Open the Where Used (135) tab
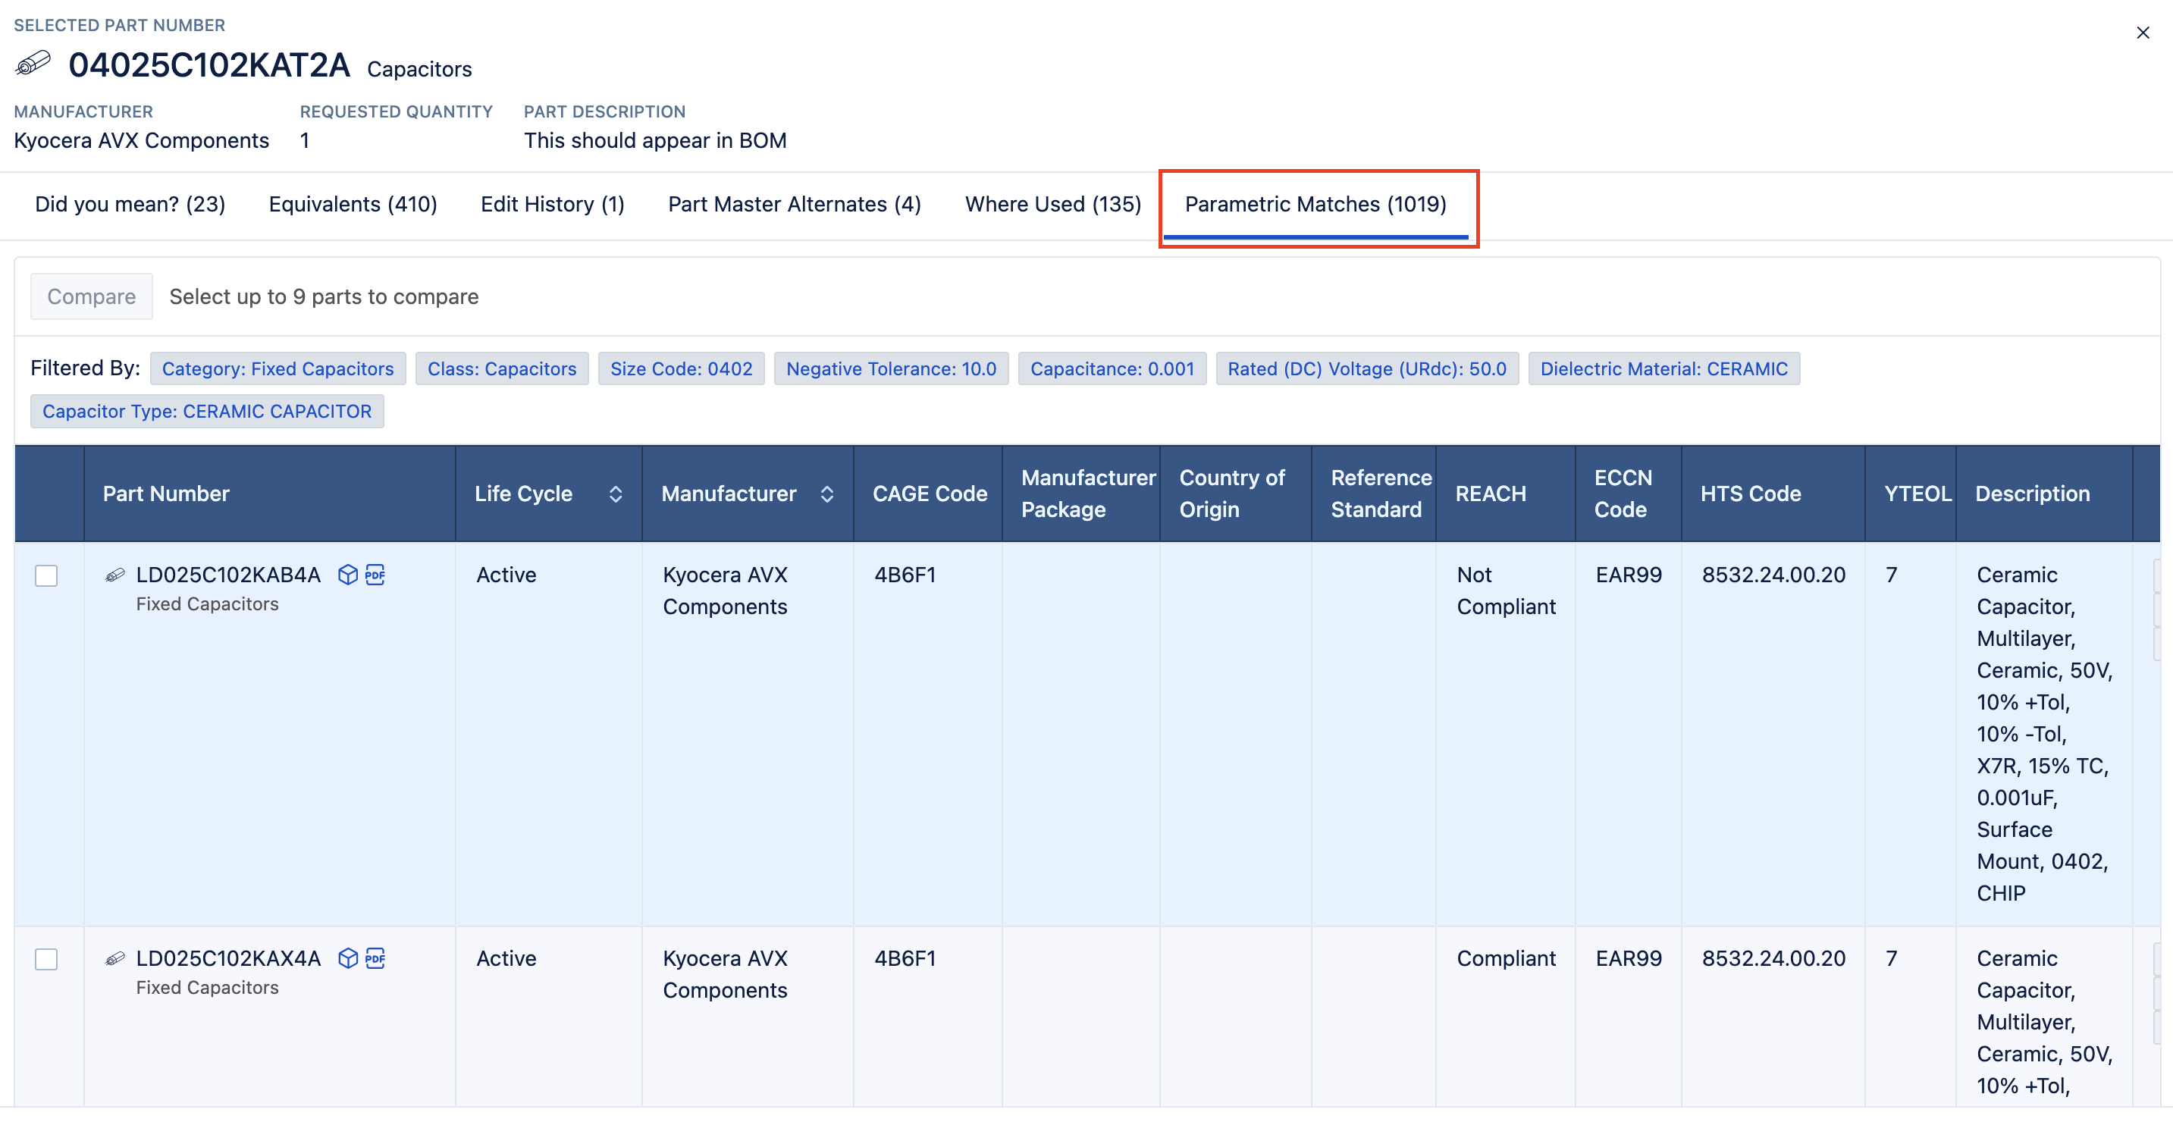The width and height of the screenshot is (2173, 1122). (1052, 204)
